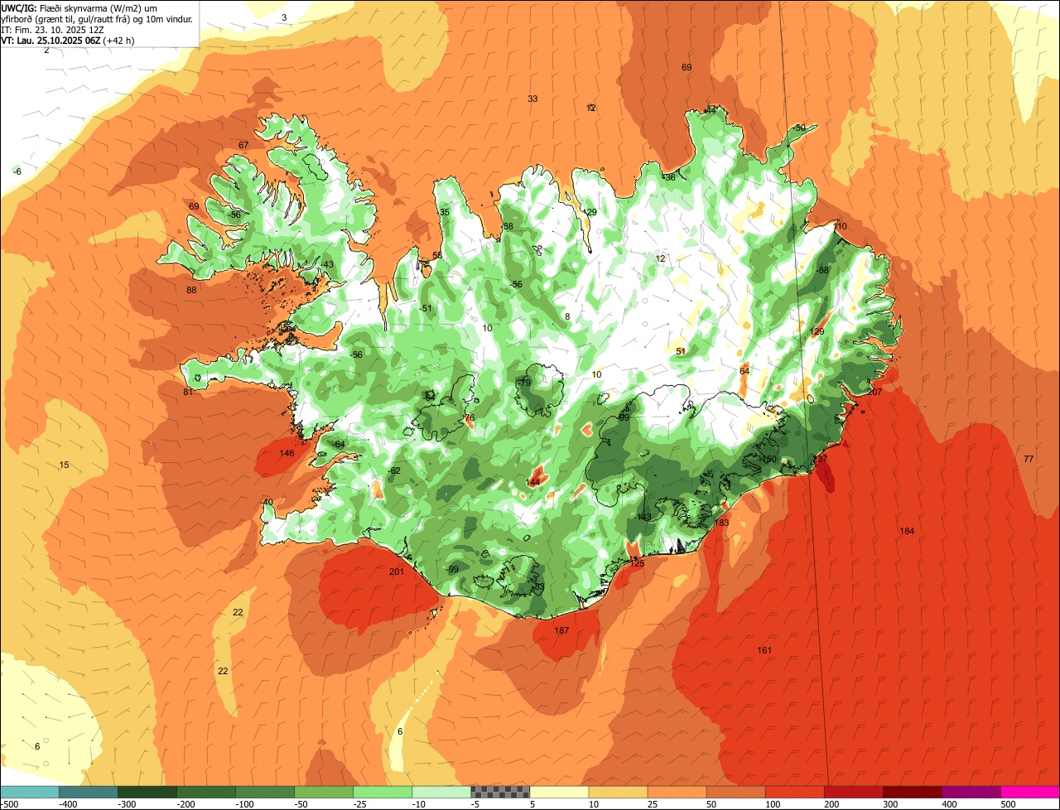Click the darkest green -300 legend swatch
Viewport: 1060px width, 810px height.
(147, 792)
